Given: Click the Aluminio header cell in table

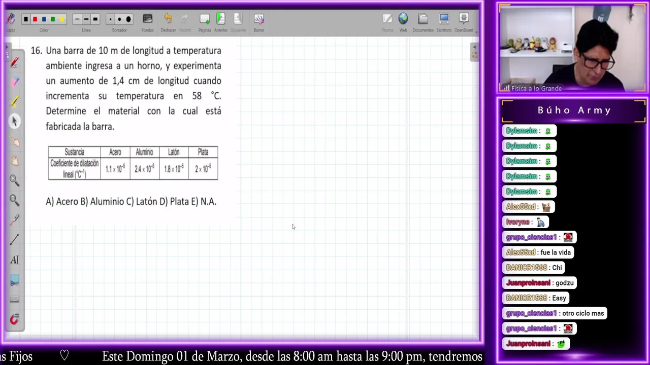Looking at the screenshot, I should pos(144,152).
